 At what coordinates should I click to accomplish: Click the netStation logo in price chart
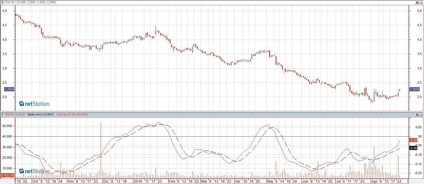click(34, 104)
